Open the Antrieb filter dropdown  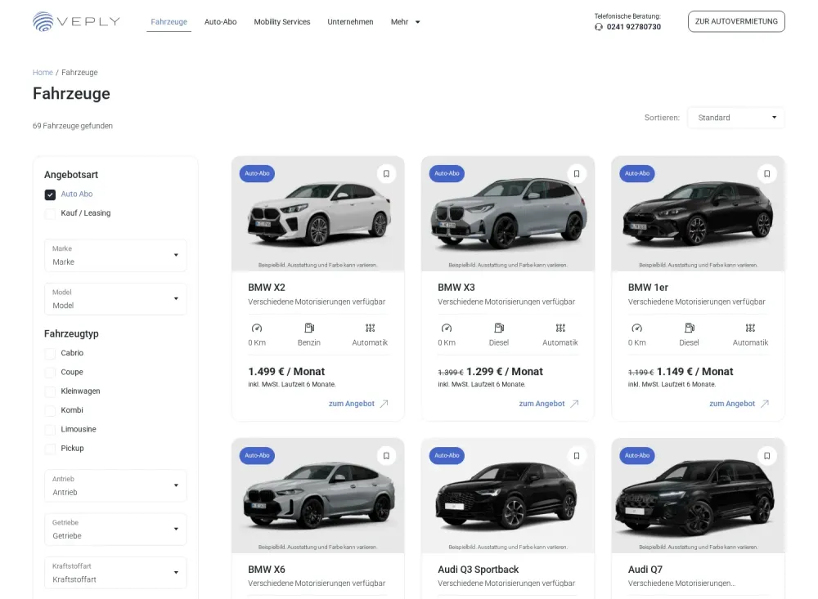[x=115, y=485]
